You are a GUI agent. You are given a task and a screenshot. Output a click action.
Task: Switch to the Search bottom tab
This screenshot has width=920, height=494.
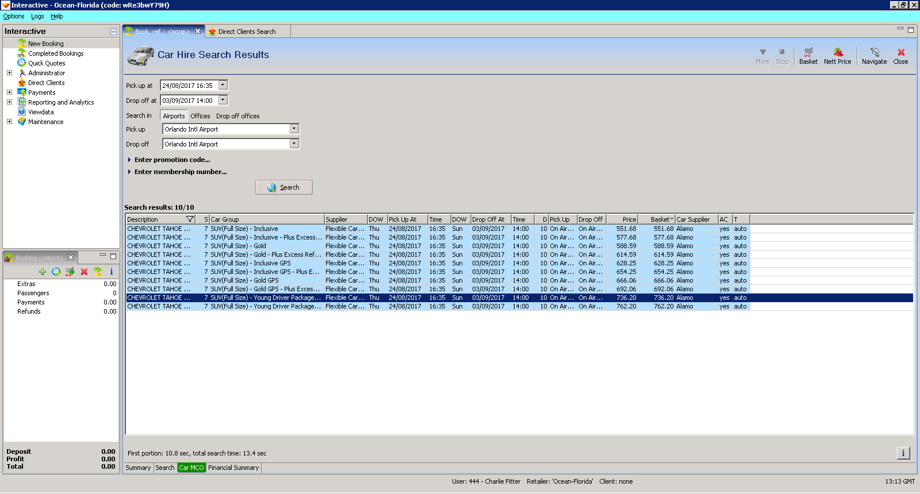pyautogui.click(x=165, y=468)
